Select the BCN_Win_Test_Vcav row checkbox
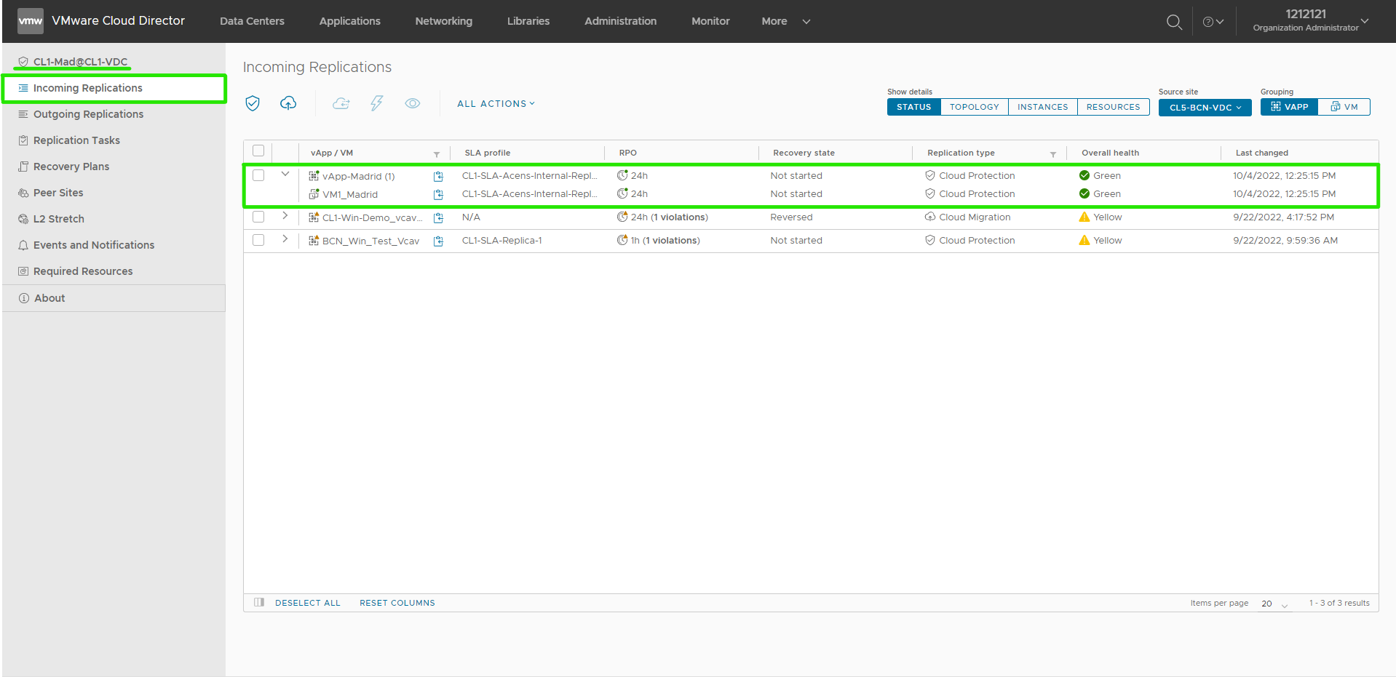Screen dimensions: 1396x677 coord(258,240)
